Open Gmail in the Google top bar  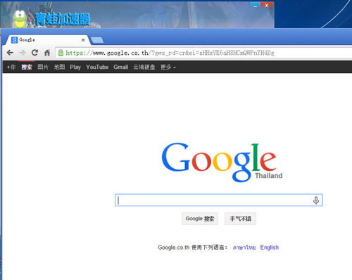[x=121, y=67]
